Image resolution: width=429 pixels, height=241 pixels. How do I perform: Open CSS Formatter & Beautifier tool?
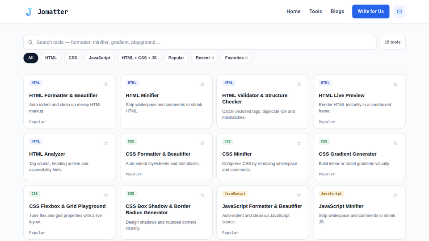click(158, 154)
